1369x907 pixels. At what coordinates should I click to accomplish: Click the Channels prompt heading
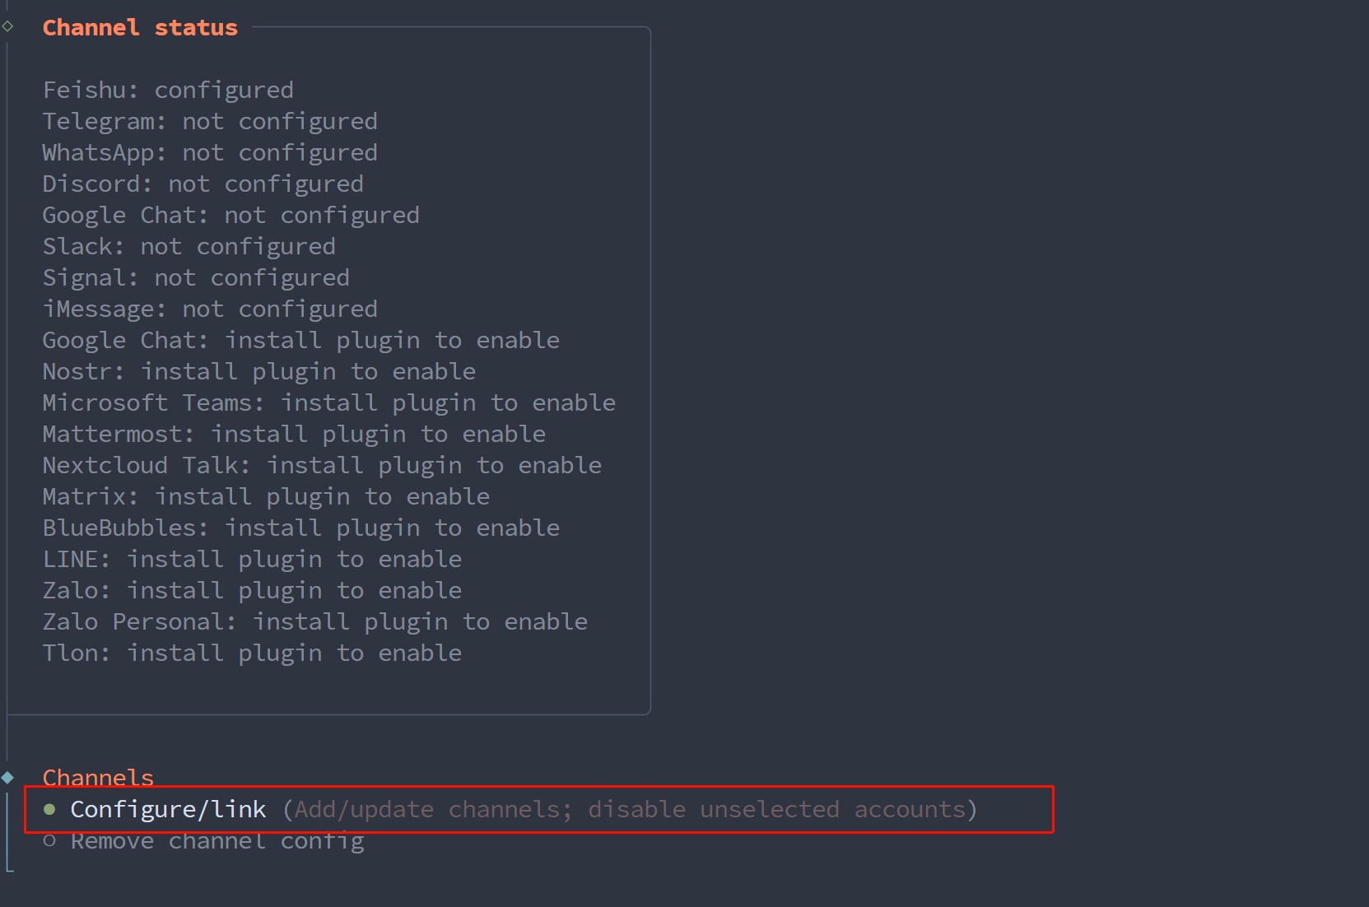pos(98,778)
